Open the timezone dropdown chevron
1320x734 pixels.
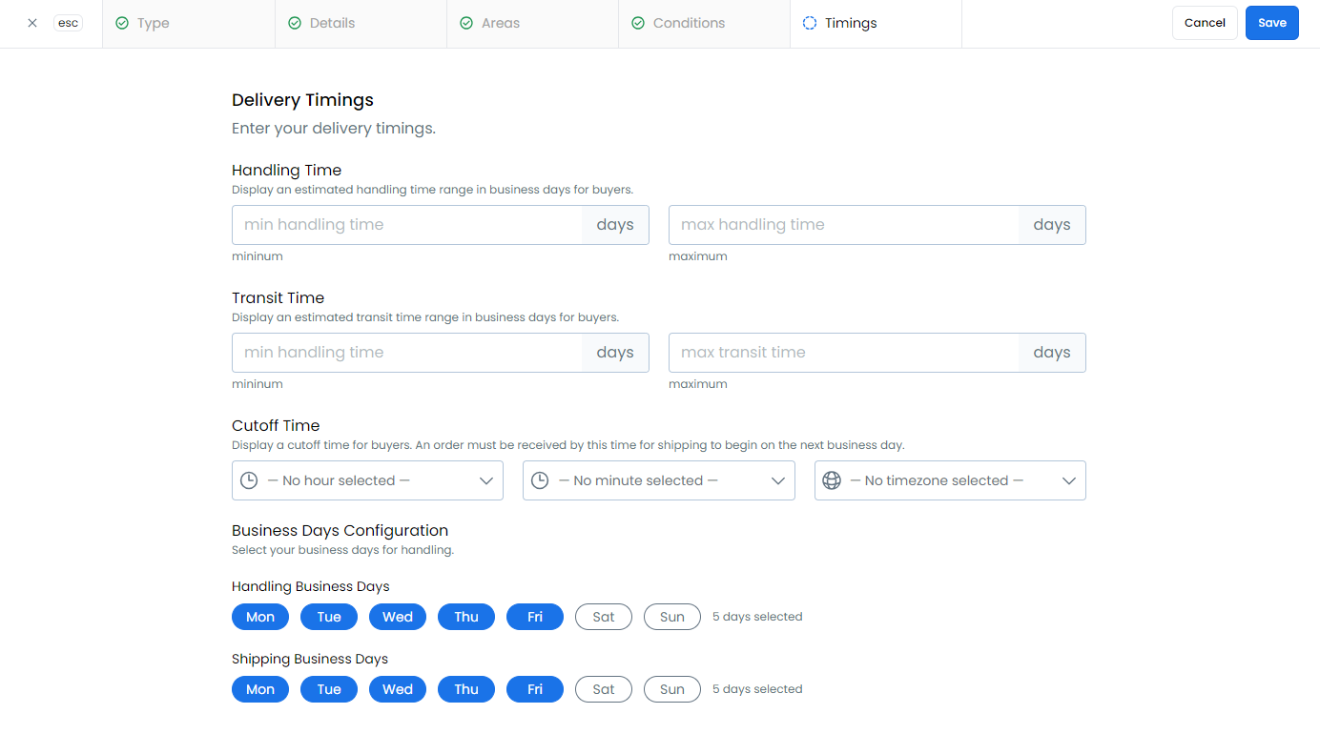[x=1068, y=480]
